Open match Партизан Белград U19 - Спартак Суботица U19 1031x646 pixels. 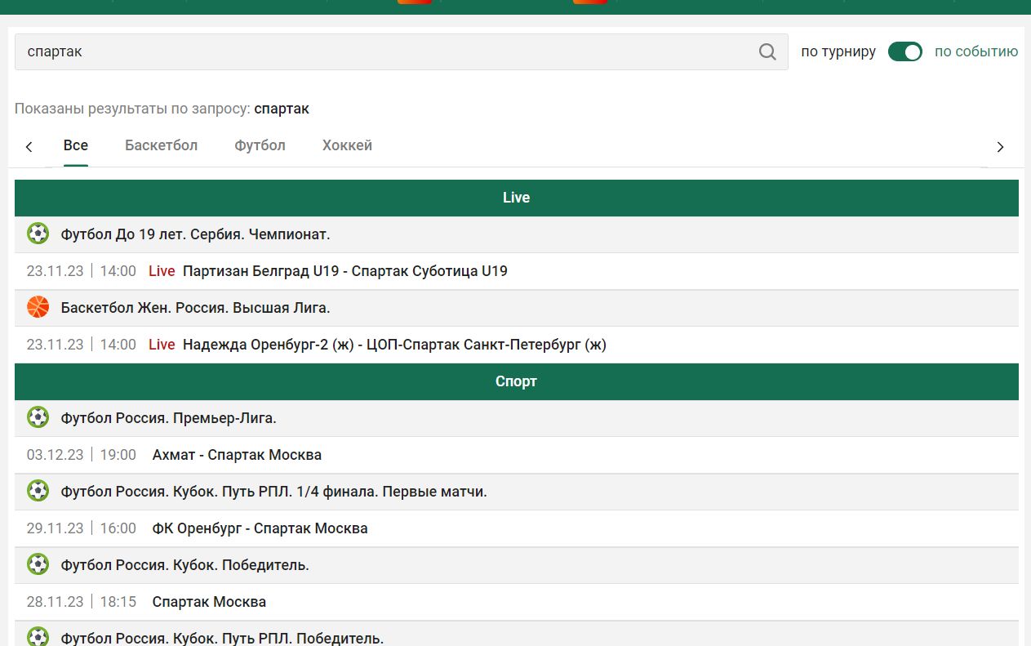point(345,271)
